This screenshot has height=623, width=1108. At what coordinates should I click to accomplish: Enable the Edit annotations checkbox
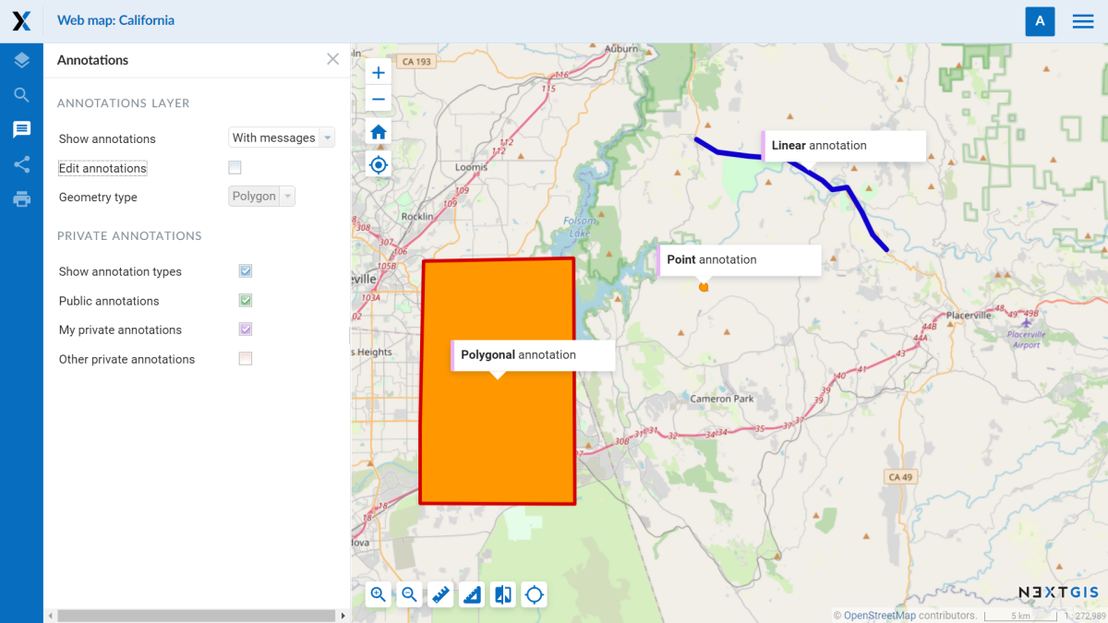pyautogui.click(x=235, y=168)
